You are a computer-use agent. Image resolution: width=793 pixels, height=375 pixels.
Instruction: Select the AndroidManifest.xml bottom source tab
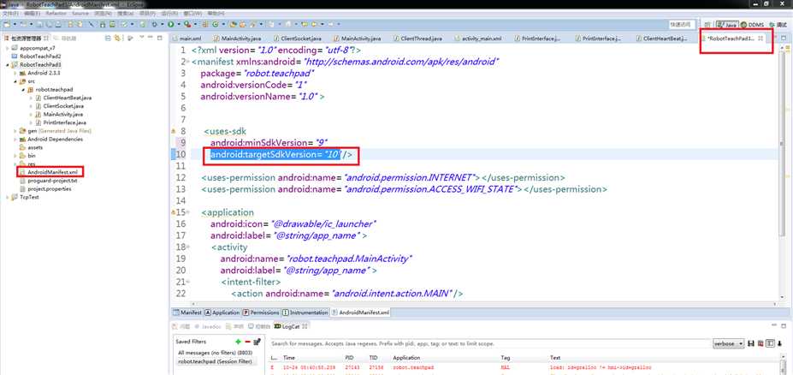tap(360, 312)
